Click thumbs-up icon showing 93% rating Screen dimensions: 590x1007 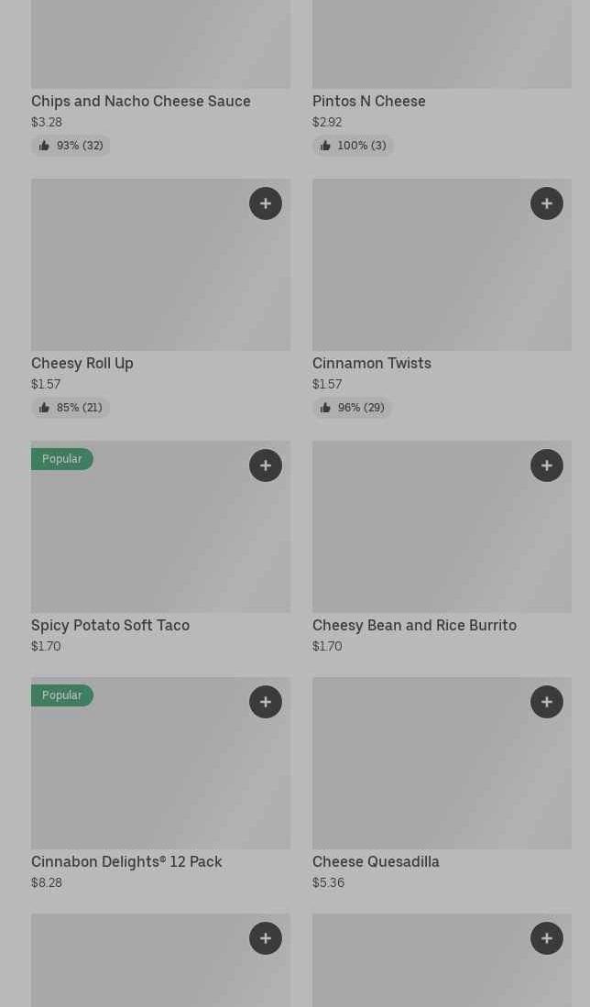point(44,146)
